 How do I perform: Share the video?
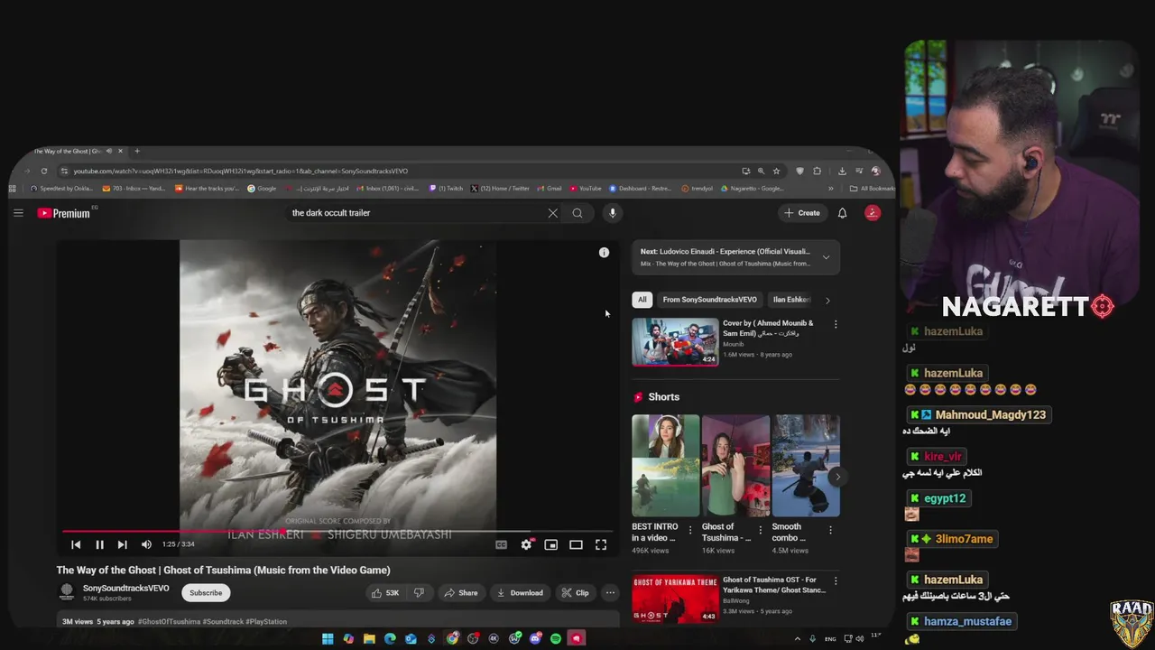(460, 593)
